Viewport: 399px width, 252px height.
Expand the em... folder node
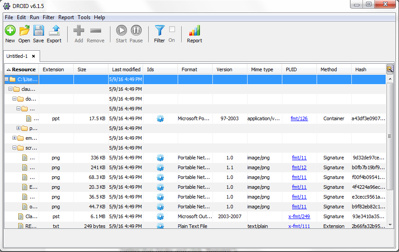[x=15, y=138]
